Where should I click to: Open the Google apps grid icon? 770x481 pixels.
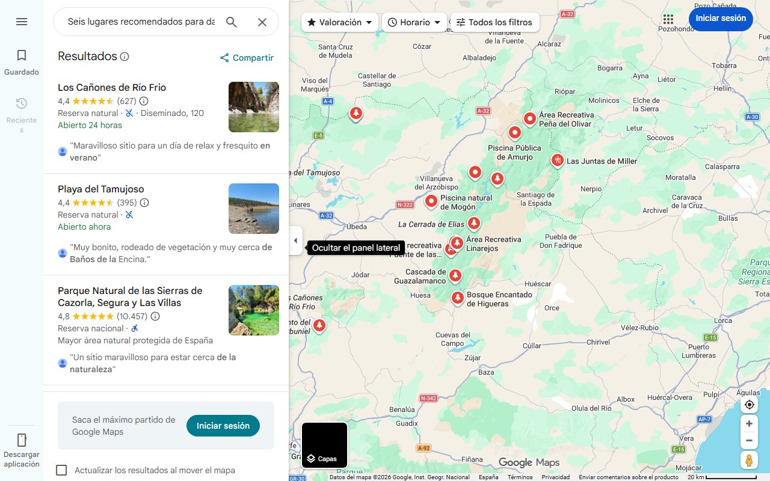coord(668,19)
